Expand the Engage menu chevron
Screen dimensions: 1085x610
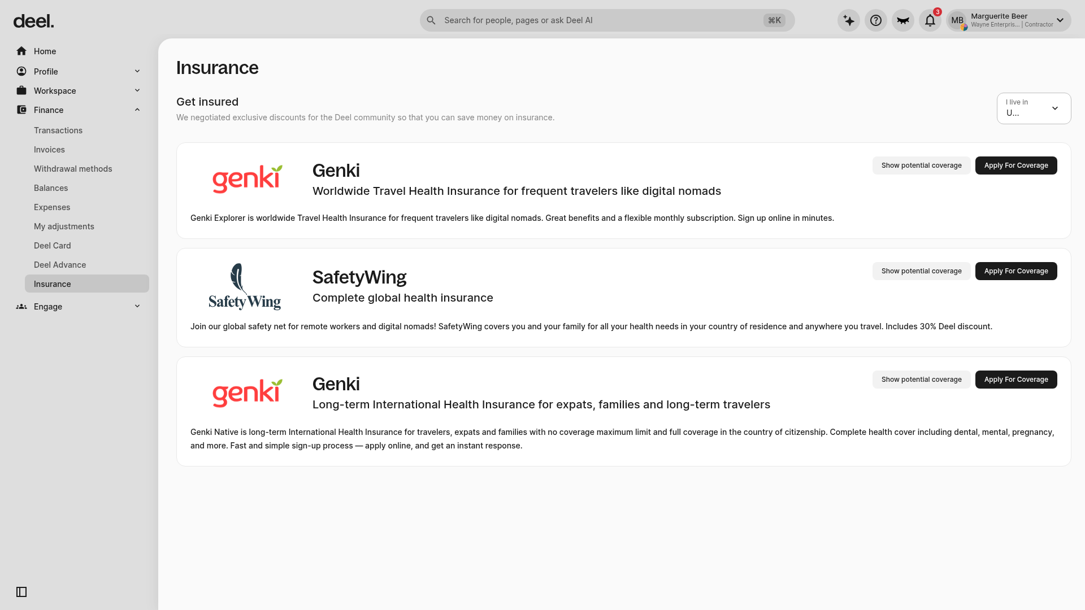pos(137,306)
